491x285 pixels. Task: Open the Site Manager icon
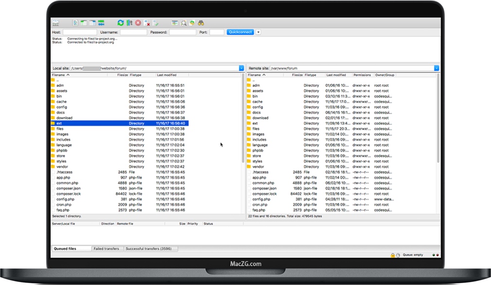(x=55, y=23)
